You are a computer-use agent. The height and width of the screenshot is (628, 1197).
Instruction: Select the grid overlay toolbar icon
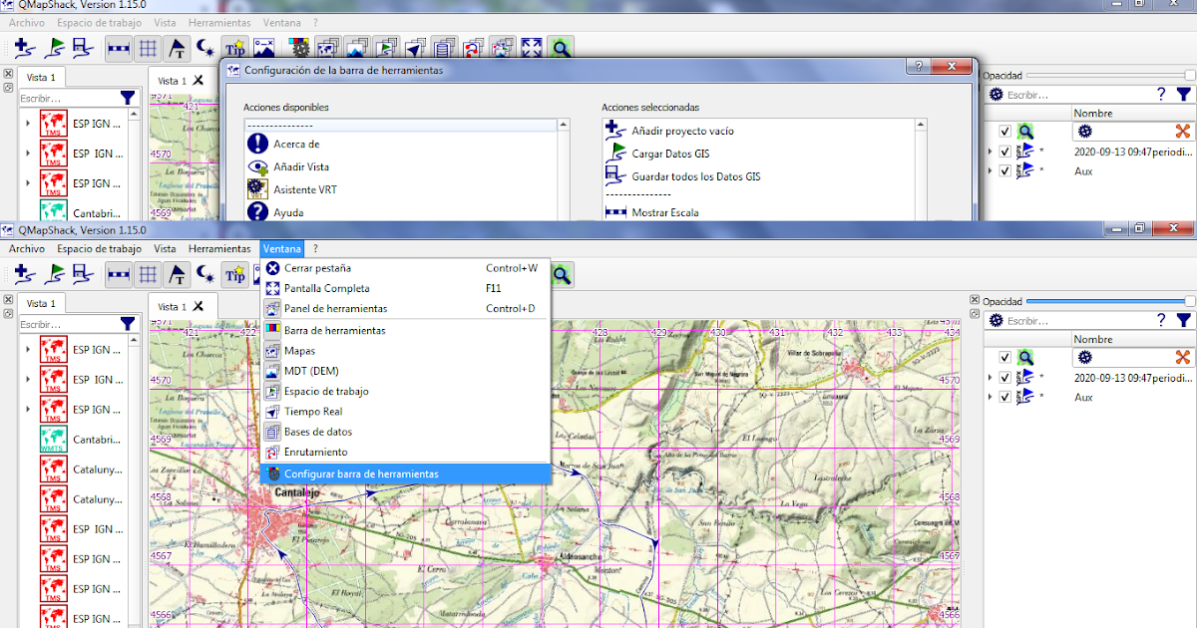pyautogui.click(x=148, y=274)
